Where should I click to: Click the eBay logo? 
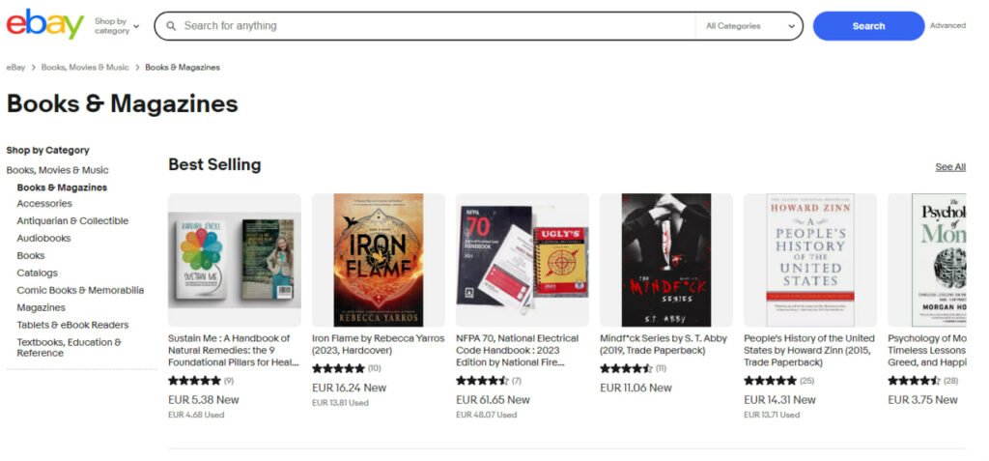pos(44,24)
